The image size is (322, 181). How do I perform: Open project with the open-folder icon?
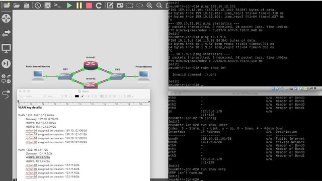17,6
